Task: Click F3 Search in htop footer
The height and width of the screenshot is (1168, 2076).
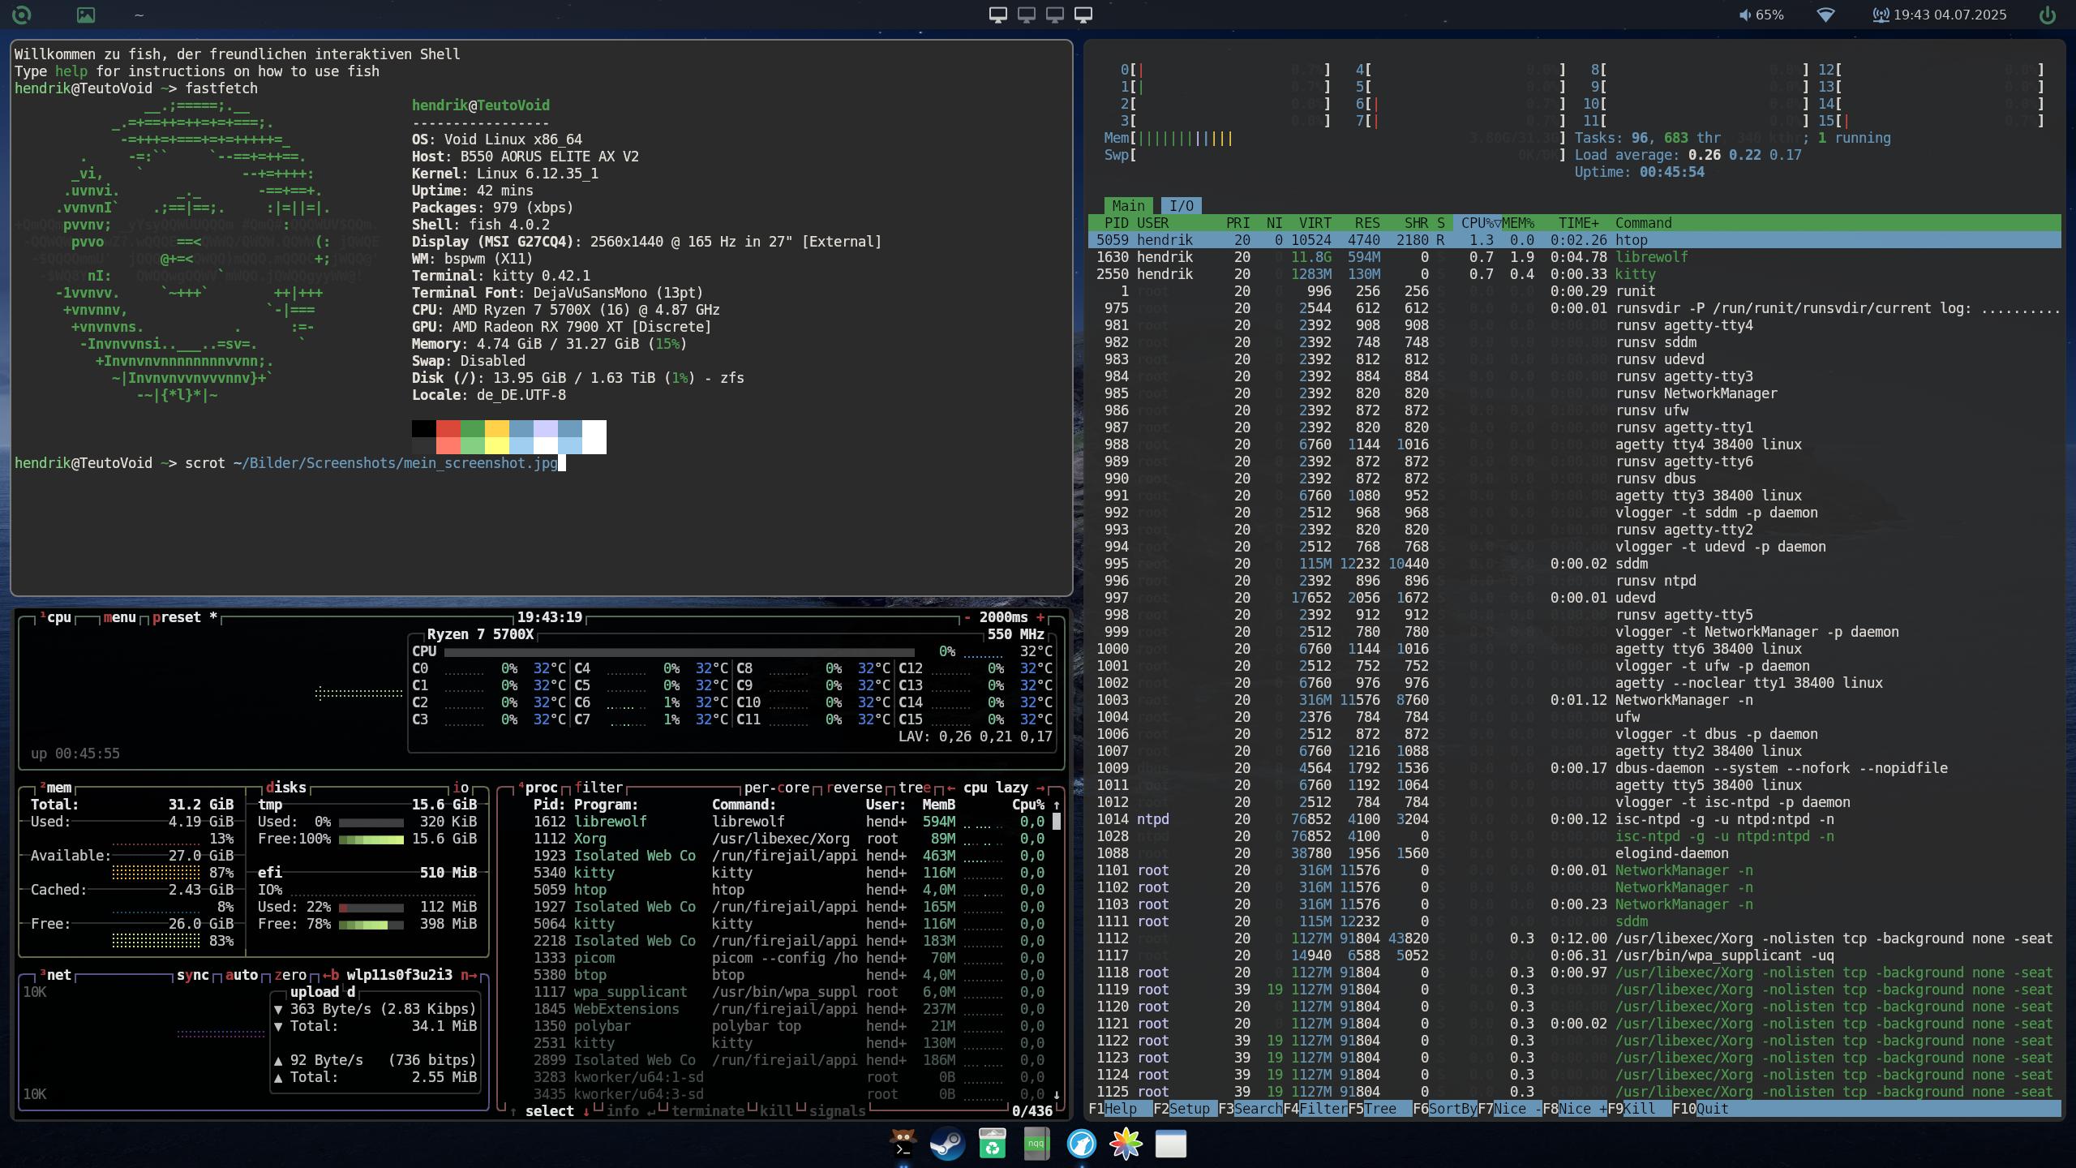Action: 1250,1109
